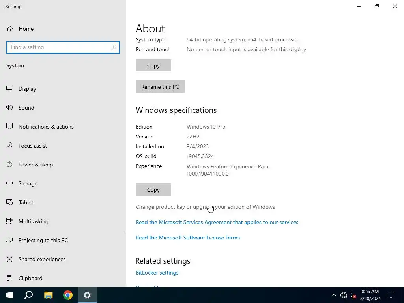
Task: Read the Microsoft Software License Terms
Action: (187, 238)
